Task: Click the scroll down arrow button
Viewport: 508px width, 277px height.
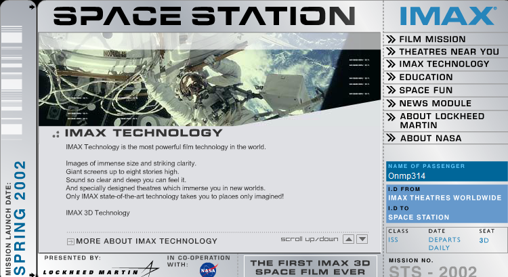Action: pos(362,240)
